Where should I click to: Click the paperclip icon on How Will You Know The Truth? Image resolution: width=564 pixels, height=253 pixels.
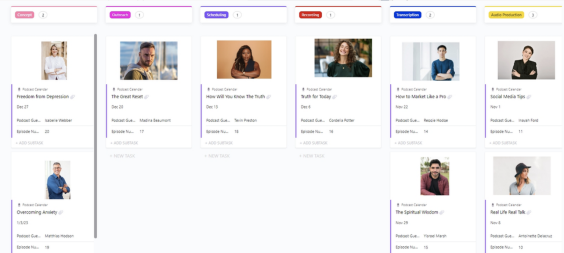[x=269, y=97]
